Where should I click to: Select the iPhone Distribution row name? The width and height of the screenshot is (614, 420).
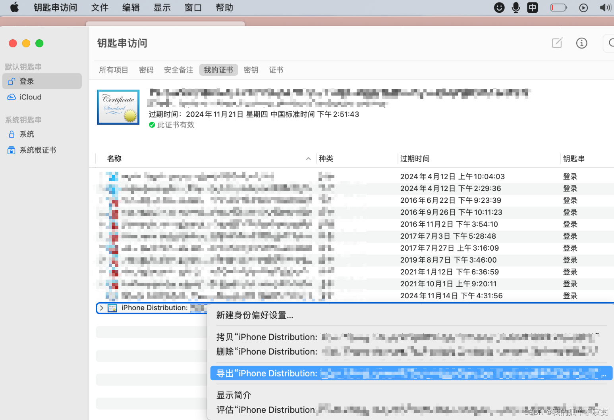pyautogui.click(x=154, y=308)
